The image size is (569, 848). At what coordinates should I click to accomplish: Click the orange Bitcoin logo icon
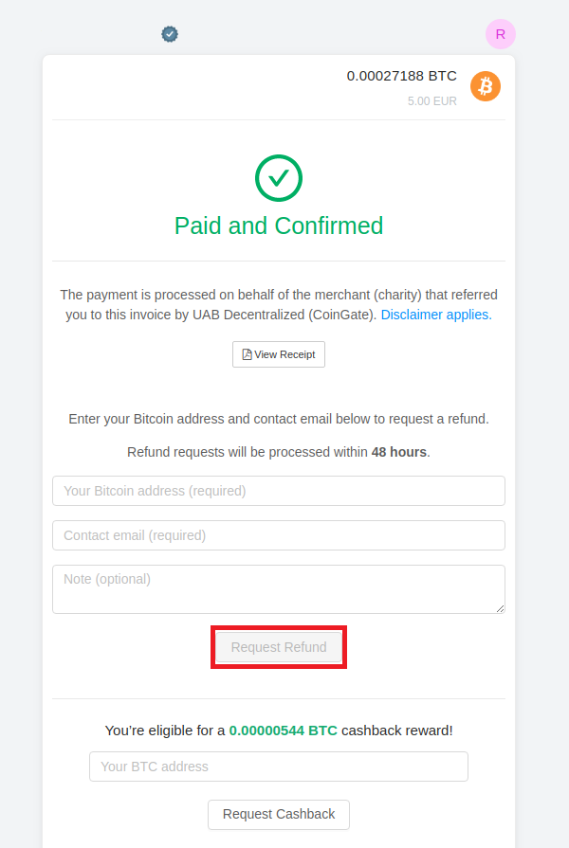coord(486,86)
